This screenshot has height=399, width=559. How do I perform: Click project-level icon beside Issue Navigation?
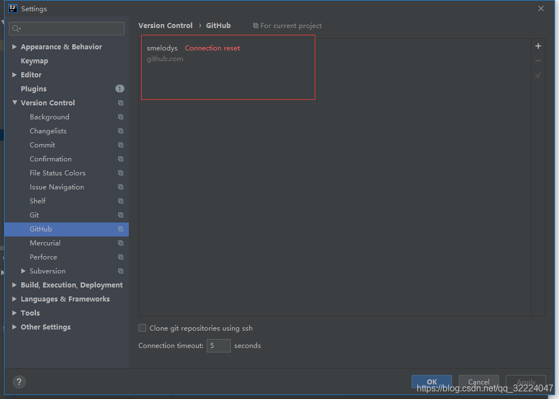tap(120, 187)
